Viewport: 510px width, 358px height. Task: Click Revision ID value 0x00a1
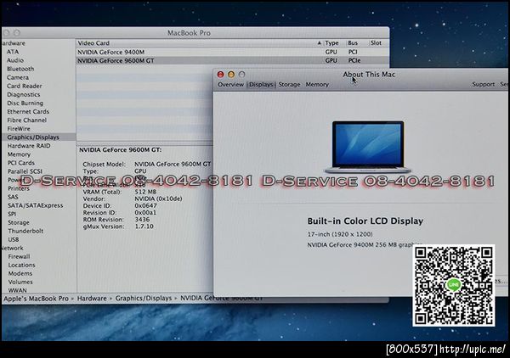click(x=145, y=213)
